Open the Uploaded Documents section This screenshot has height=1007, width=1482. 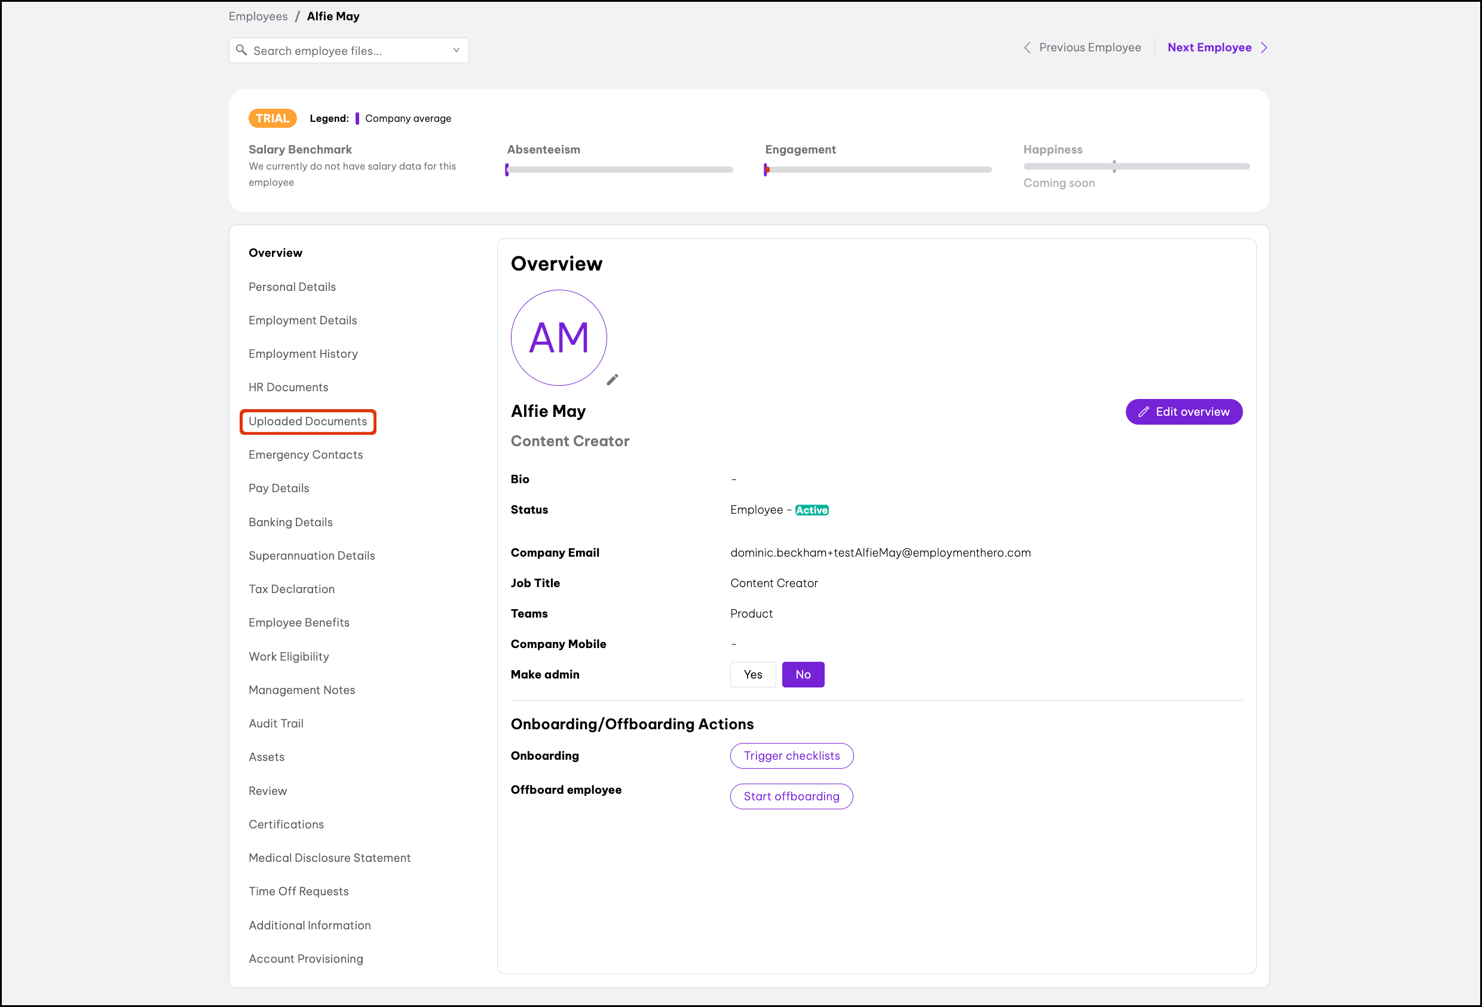coord(308,421)
